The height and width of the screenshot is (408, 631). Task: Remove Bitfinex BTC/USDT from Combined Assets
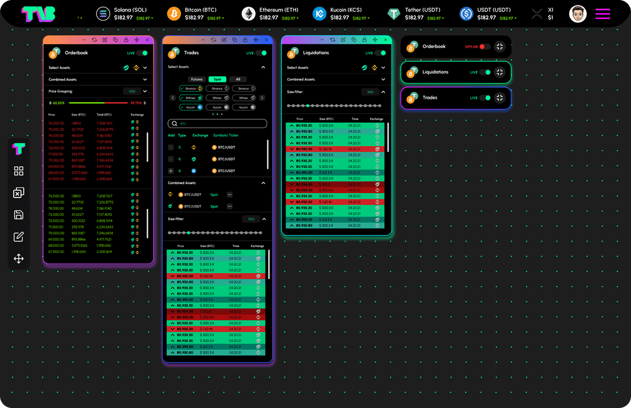pos(230,207)
